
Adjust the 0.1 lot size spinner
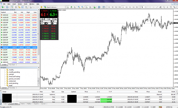click(45, 23)
